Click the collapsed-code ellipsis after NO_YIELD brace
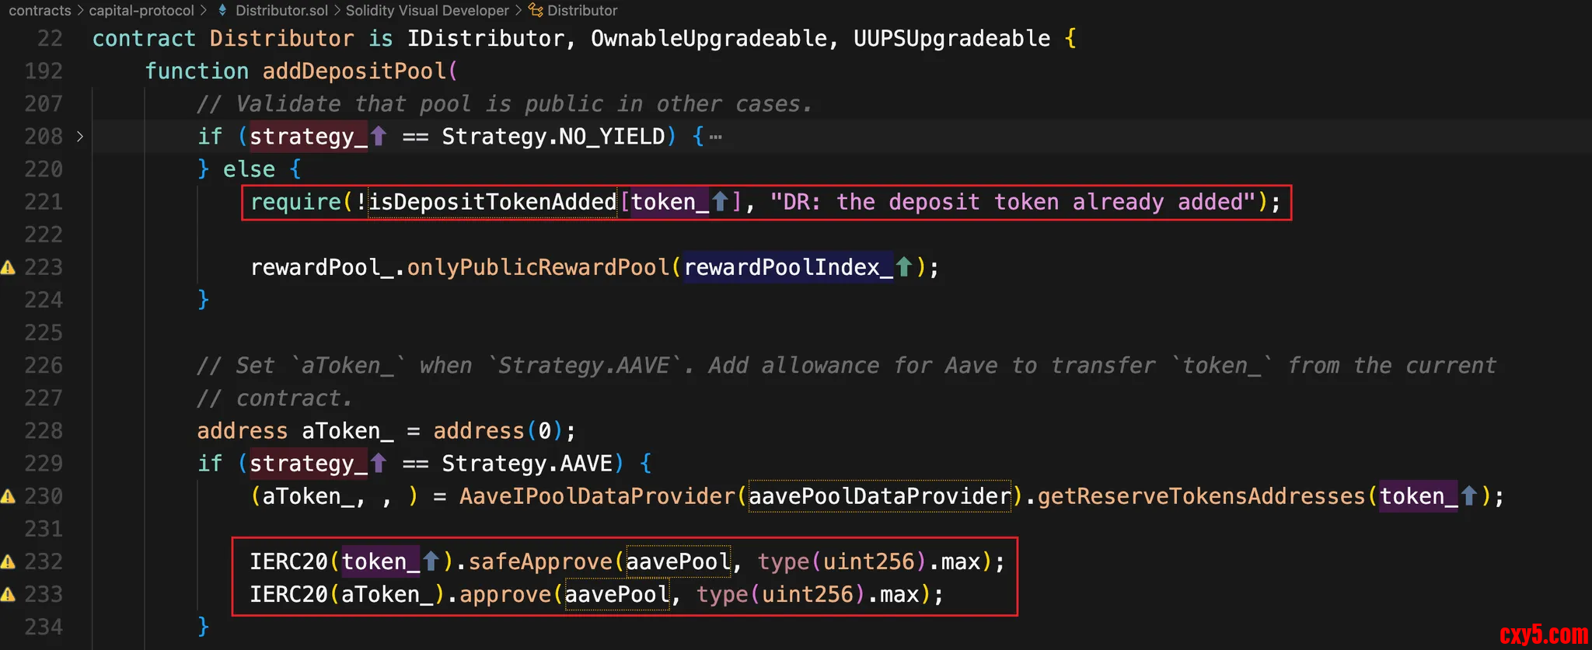 click(x=715, y=137)
